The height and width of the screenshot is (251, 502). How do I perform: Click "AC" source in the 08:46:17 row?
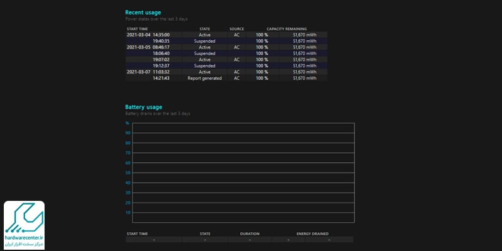(x=237, y=47)
